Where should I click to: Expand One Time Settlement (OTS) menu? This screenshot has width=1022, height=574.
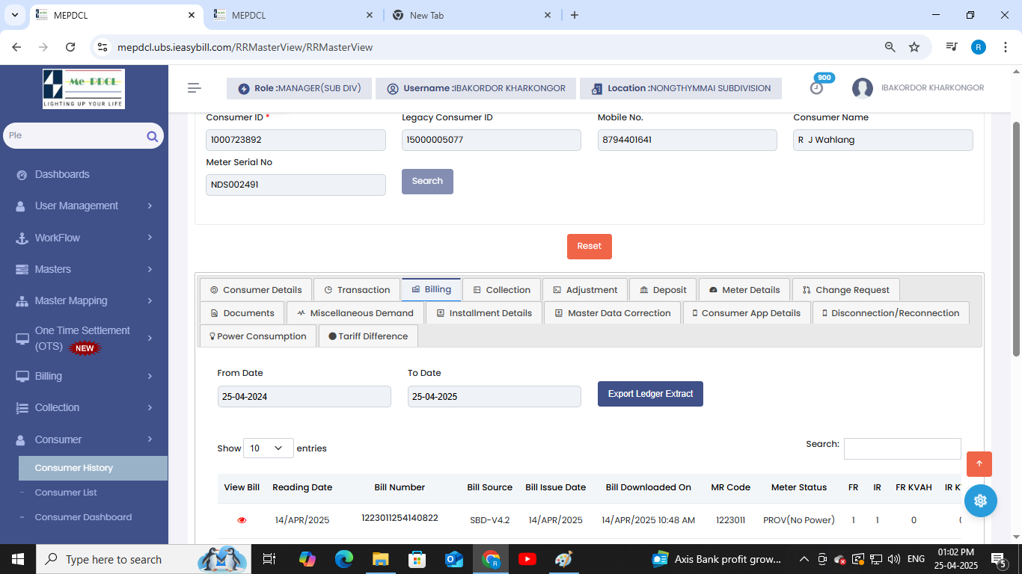(84, 339)
